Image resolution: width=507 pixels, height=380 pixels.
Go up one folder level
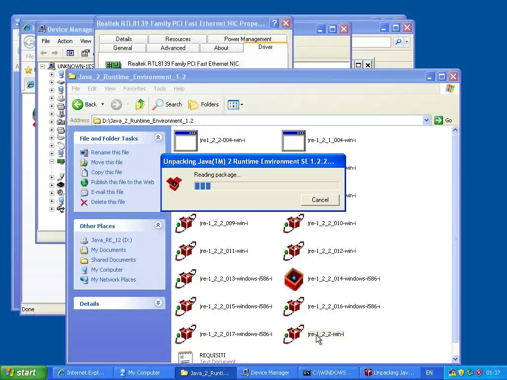click(x=140, y=104)
